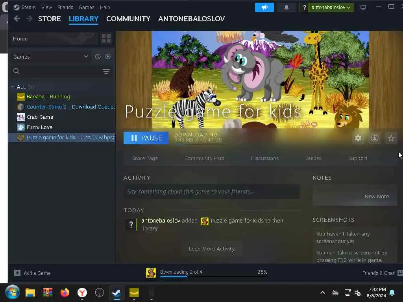The height and width of the screenshot is (302, 403).
Task: Open the Discussions link
Action: pos(265,158)
